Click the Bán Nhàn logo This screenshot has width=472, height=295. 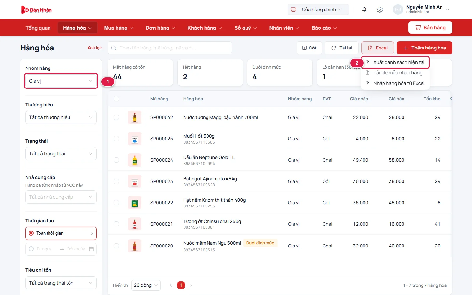click(x=36, y=10)
